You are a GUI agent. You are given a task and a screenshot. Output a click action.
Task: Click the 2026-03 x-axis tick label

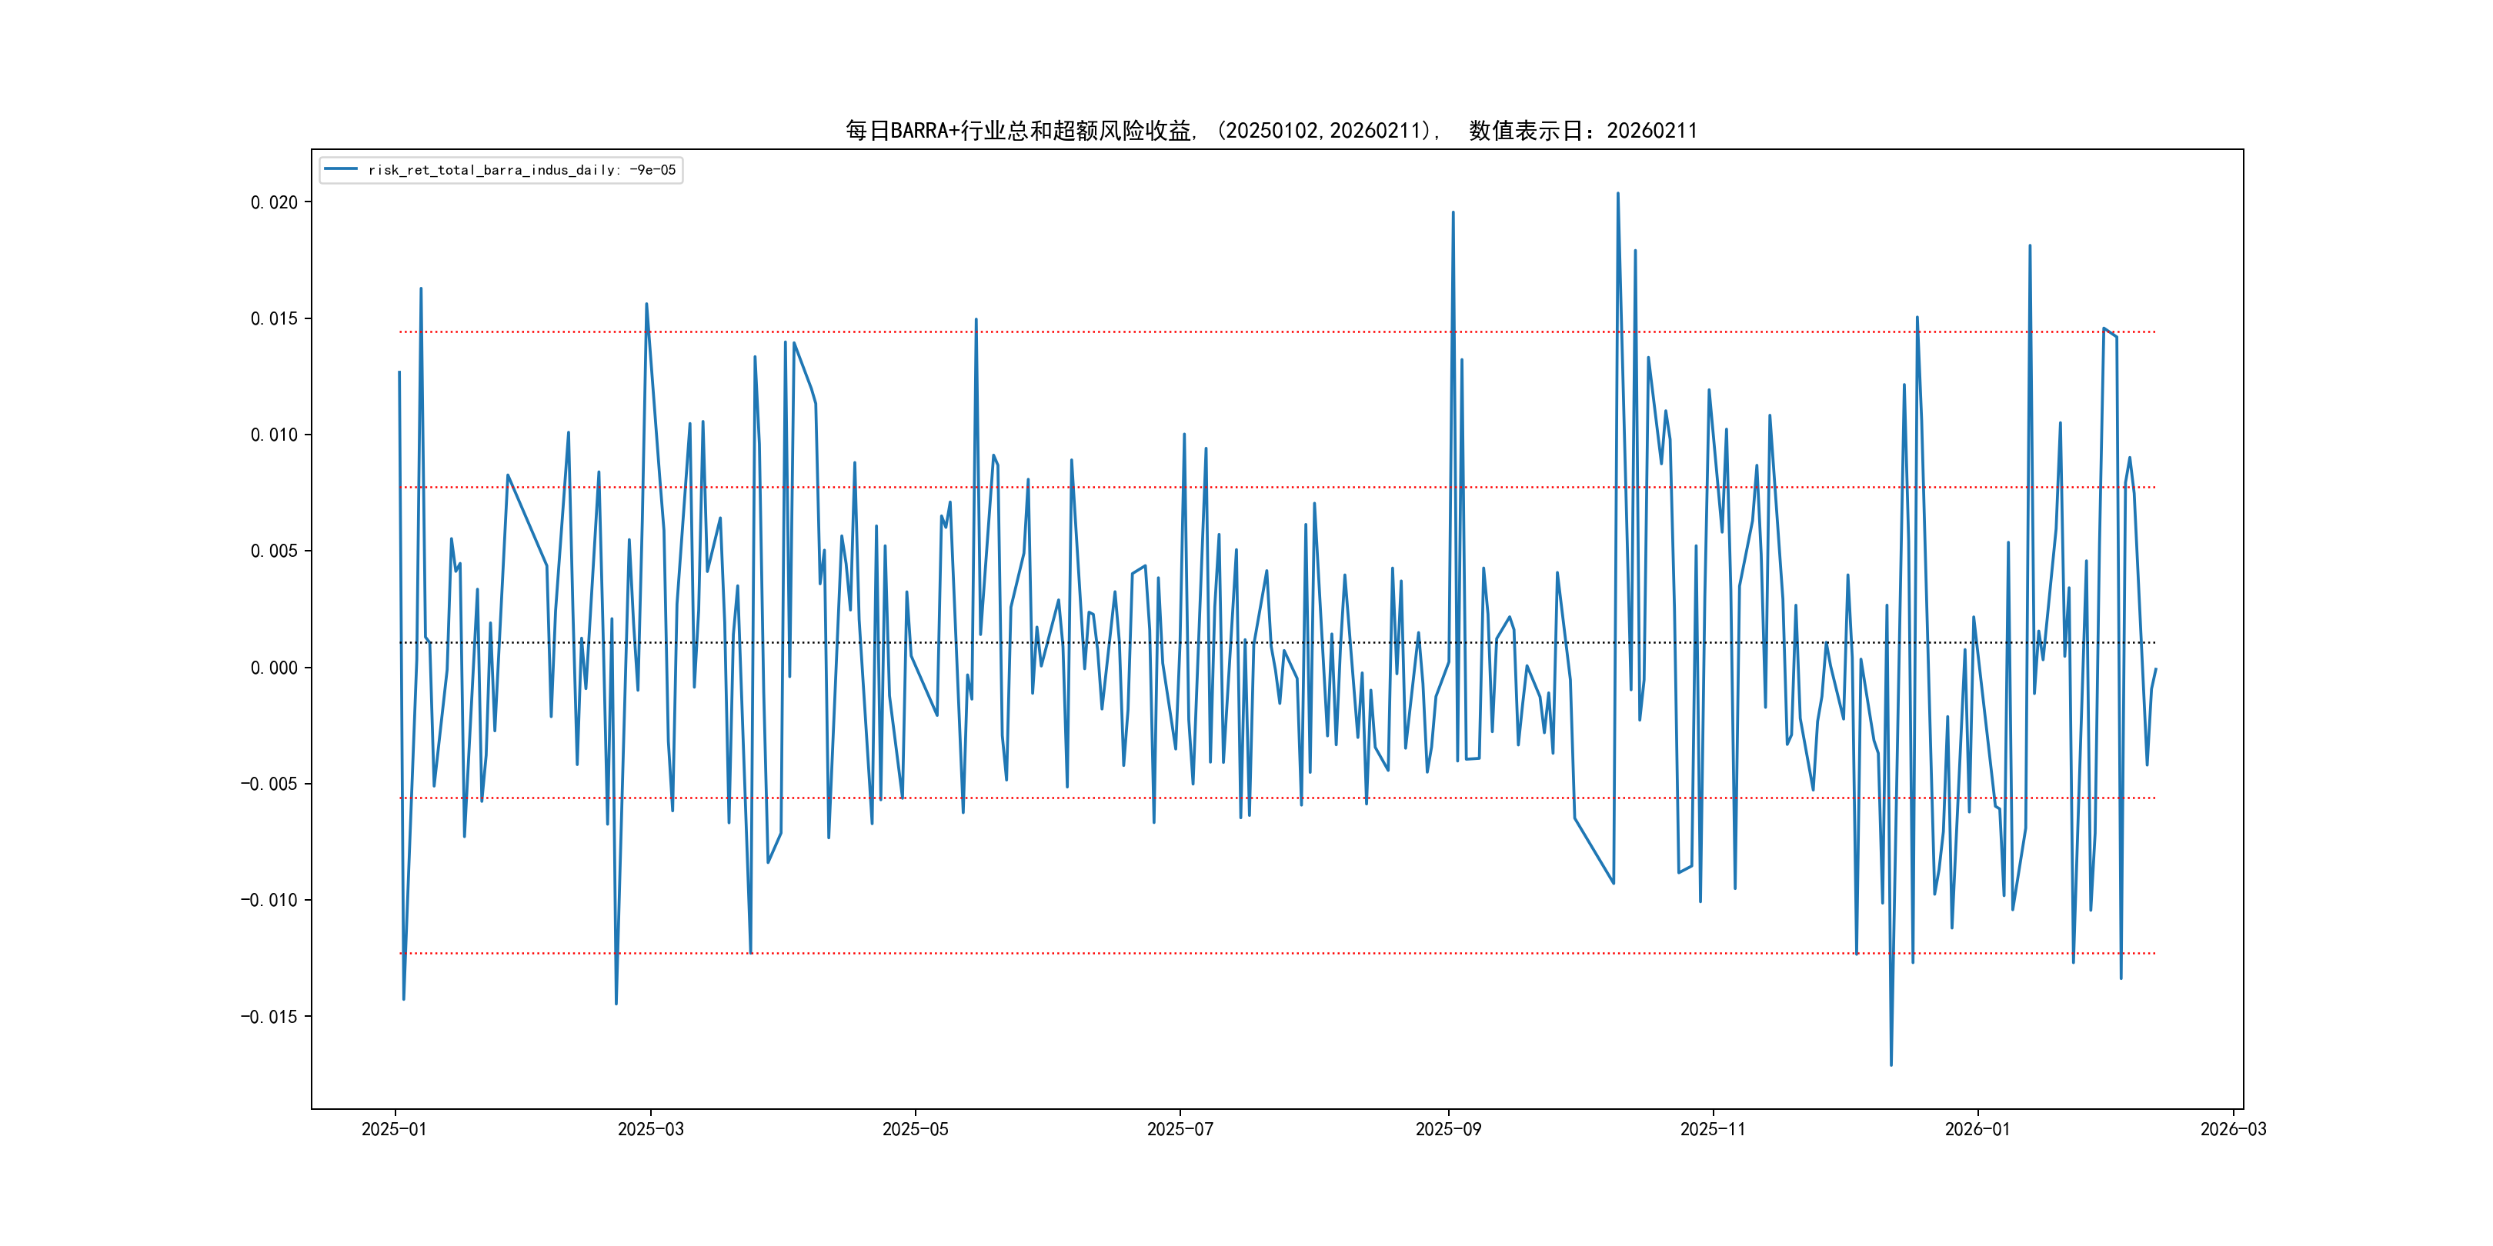tap(2233, 1129)
